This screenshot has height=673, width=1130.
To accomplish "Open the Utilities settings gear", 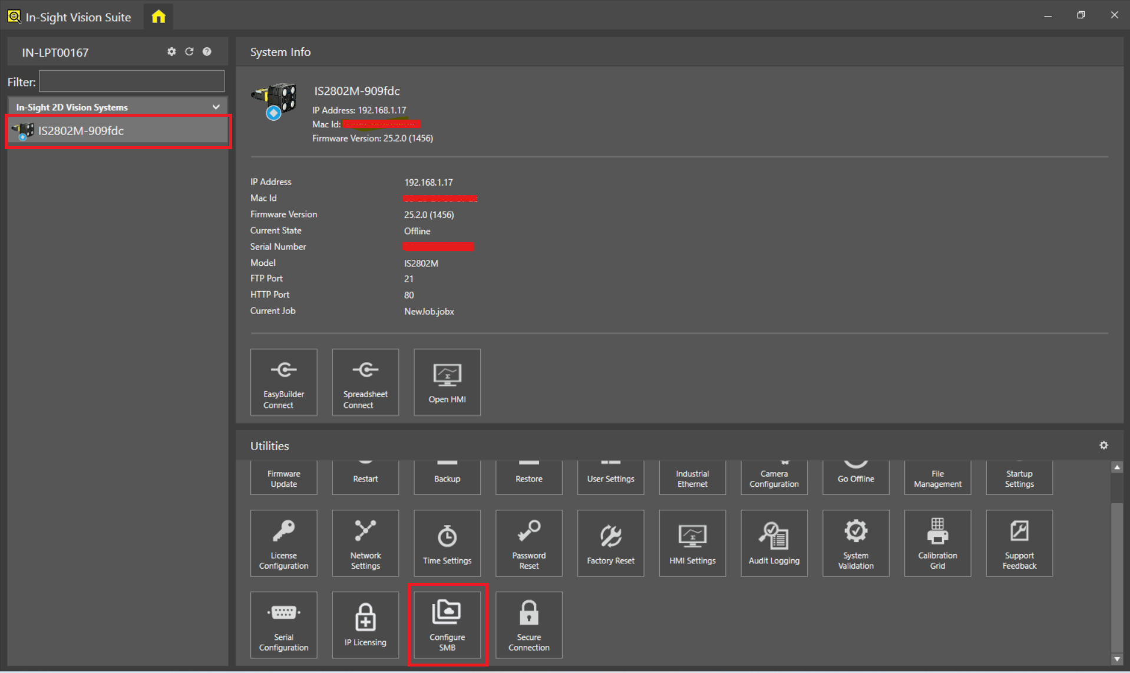I will point(1104,446).
